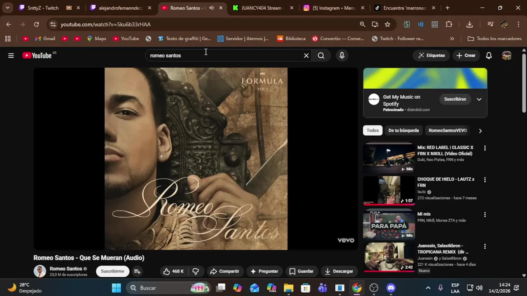
Task: Click the magnifier search button beside the YouTube search box
Action: (321, 55)
